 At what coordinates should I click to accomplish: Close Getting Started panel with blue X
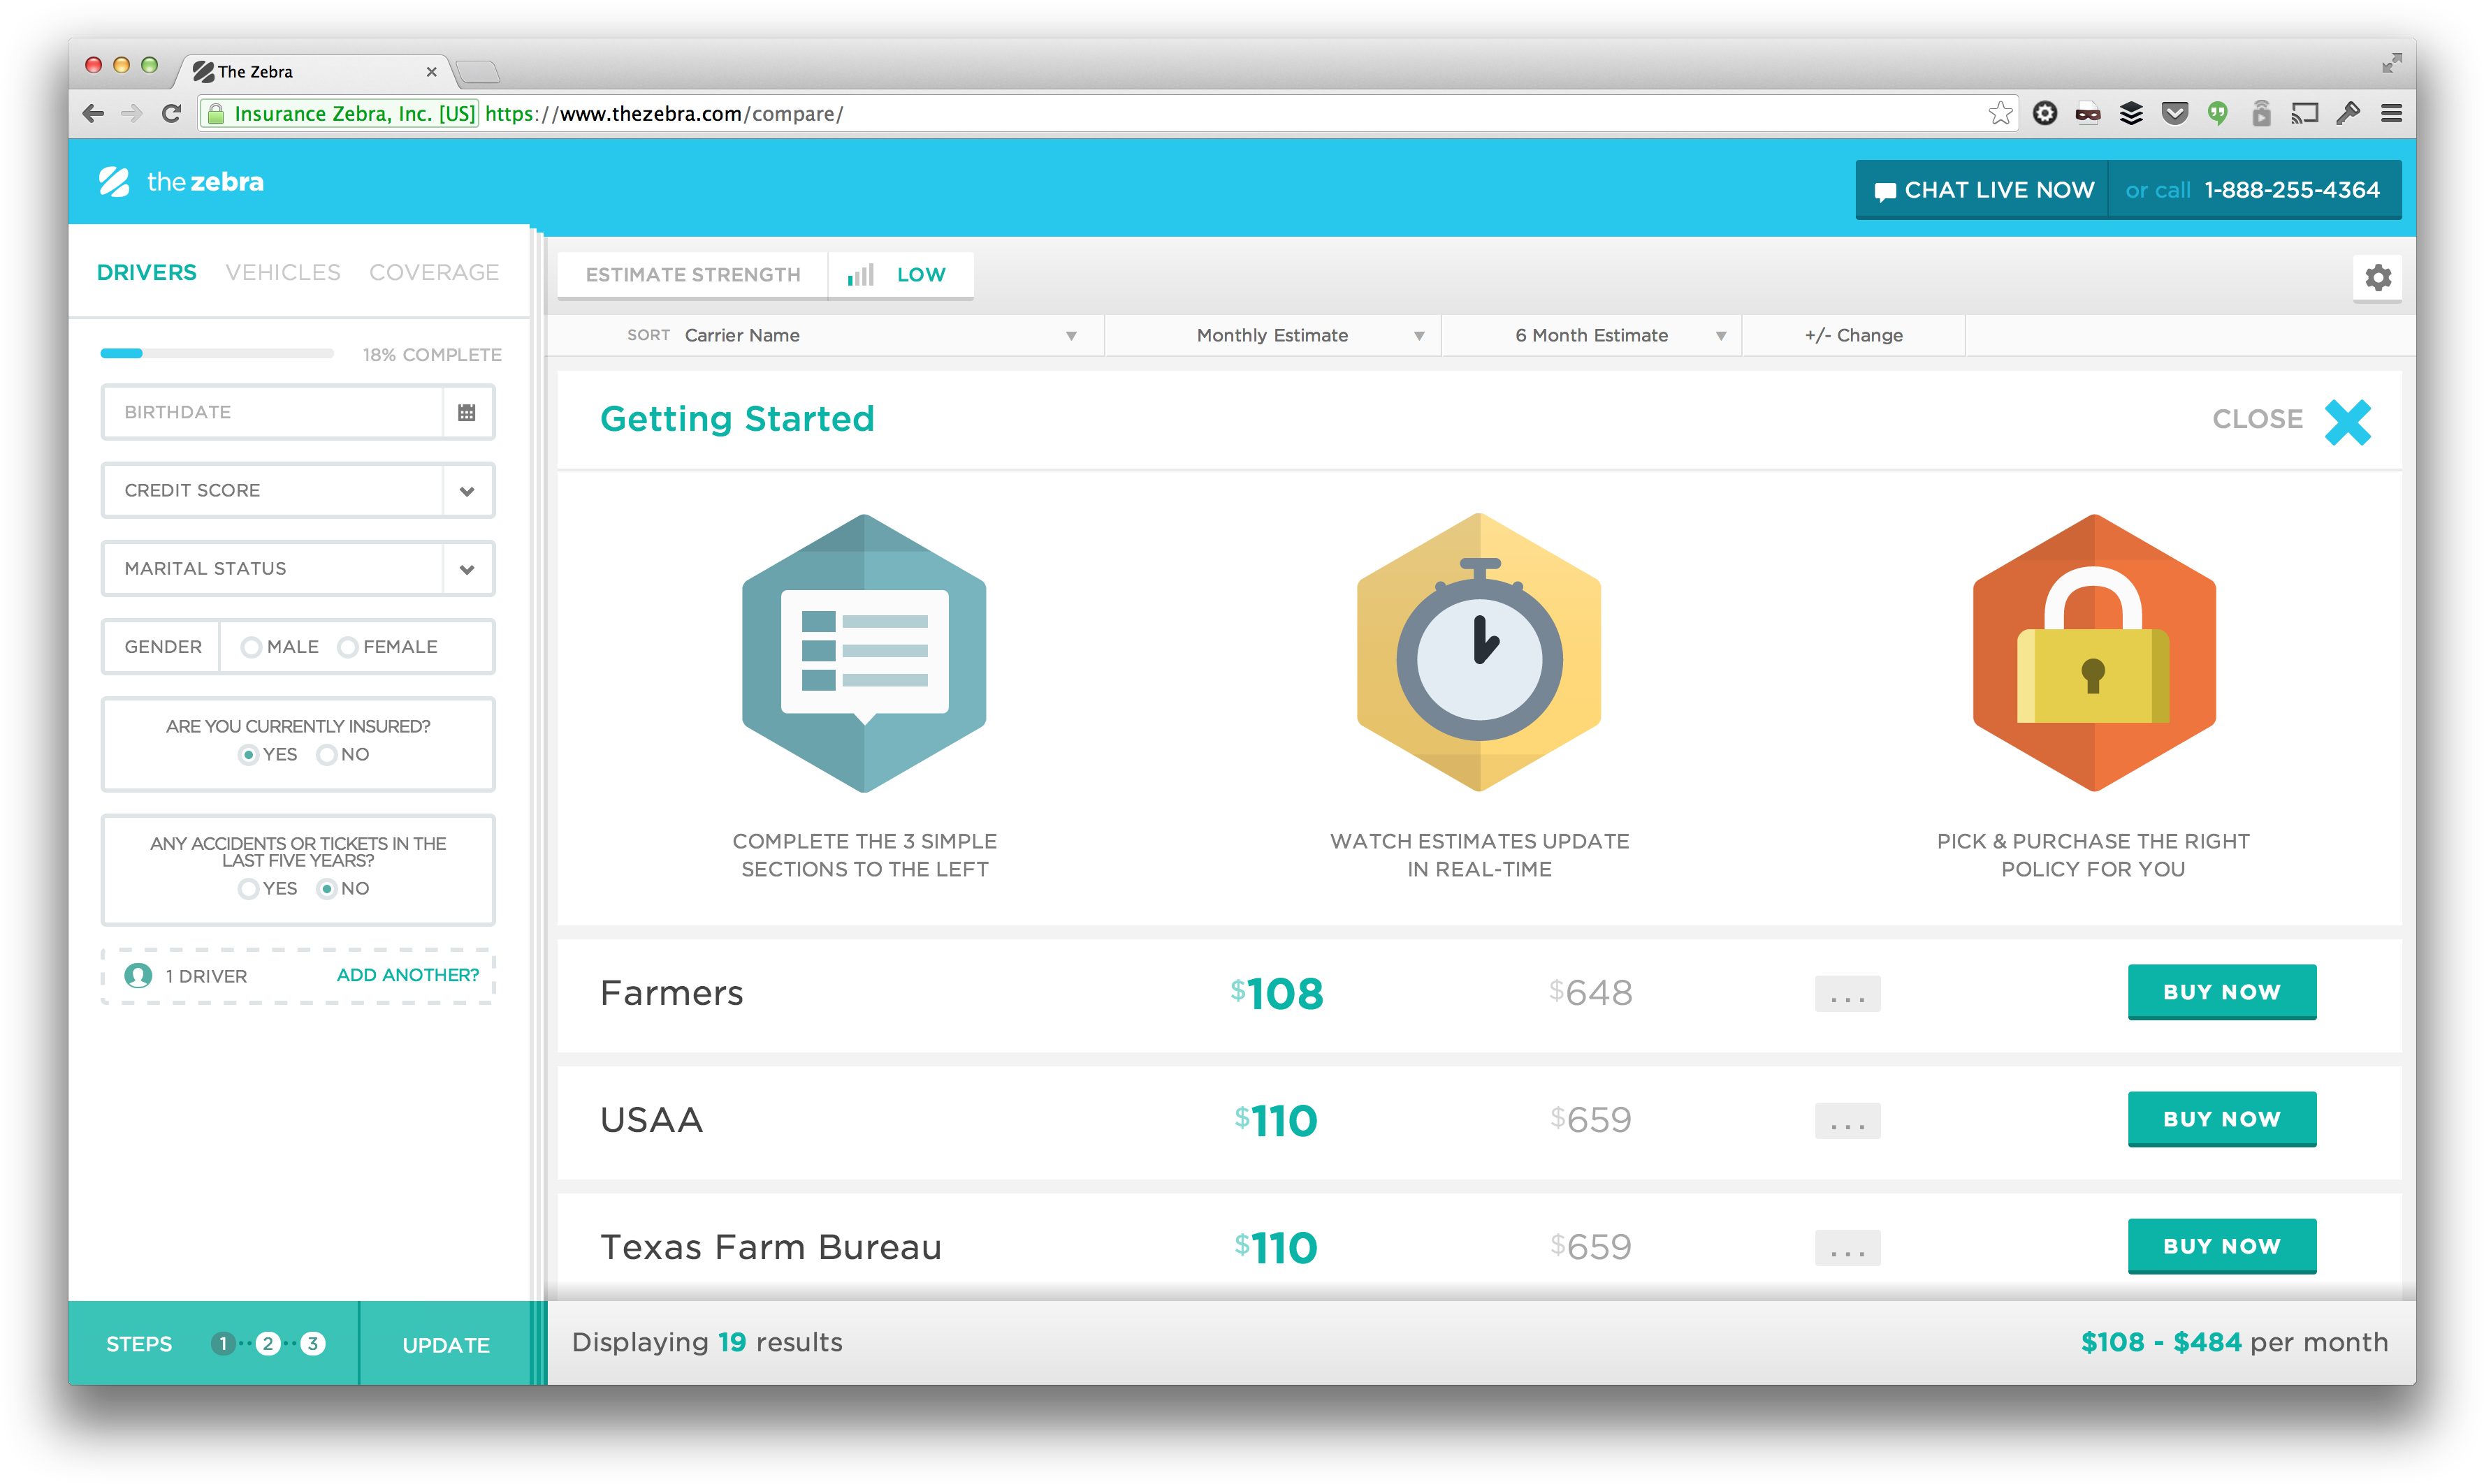2347,421
